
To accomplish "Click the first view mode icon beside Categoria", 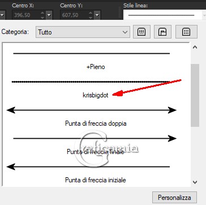I will click(141, 32).
